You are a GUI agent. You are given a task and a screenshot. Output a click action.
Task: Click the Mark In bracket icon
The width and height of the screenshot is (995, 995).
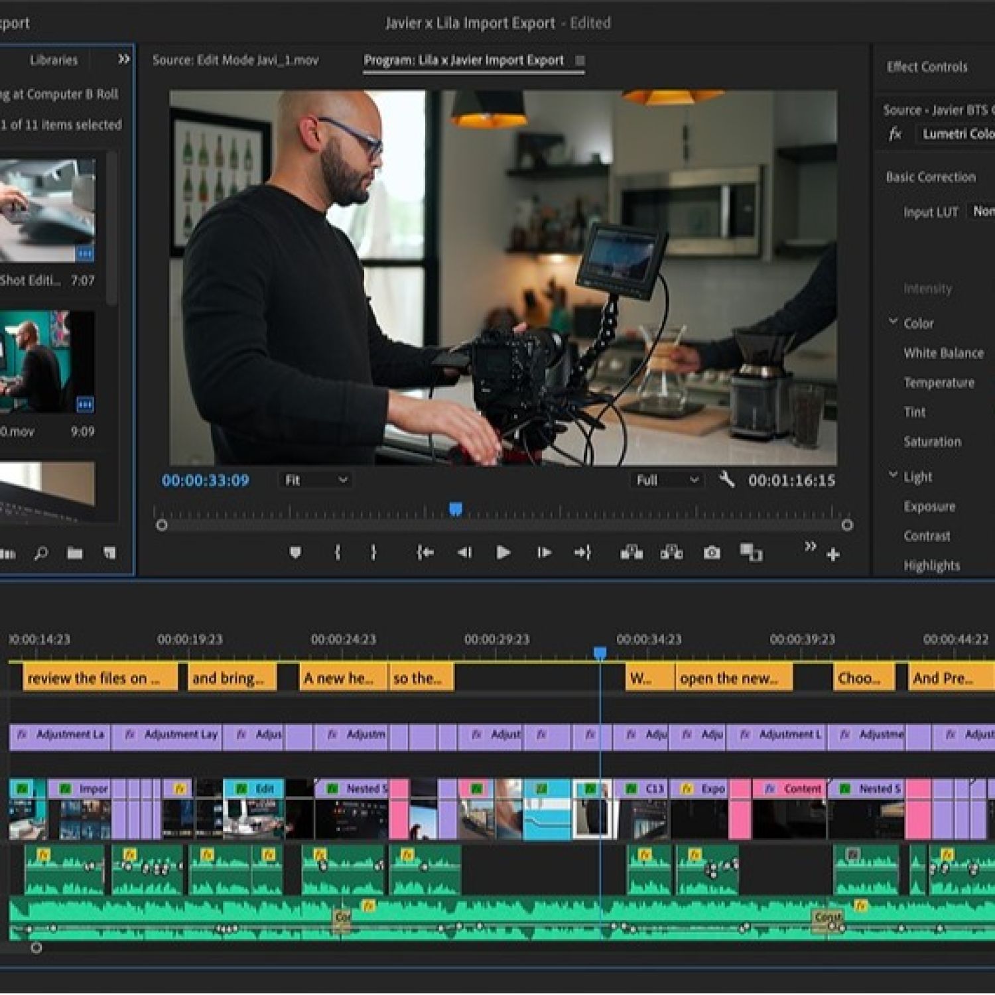tap(338, 553)
